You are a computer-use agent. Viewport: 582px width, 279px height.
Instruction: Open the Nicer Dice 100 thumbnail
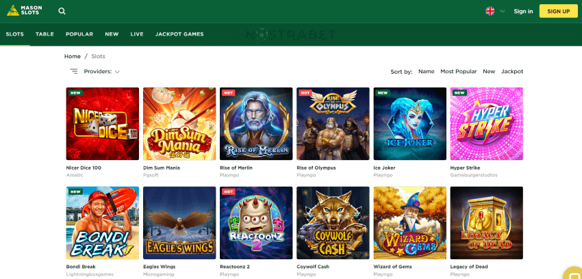(x=103, y=124)
